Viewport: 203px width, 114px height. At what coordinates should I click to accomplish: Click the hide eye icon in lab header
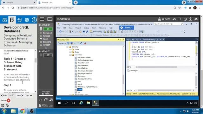196,19
